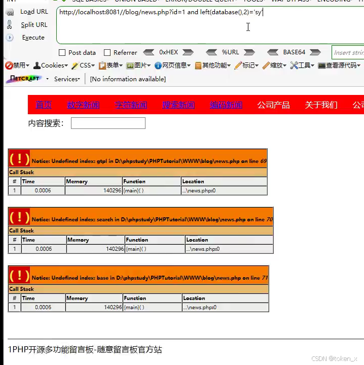Open the 标记 dropdown menu
Screen dimensions: 364x365
(x=257, y=65)
